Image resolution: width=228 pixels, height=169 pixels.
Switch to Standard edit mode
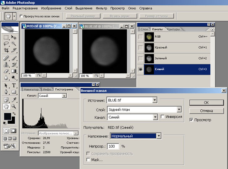click(6, 131)
